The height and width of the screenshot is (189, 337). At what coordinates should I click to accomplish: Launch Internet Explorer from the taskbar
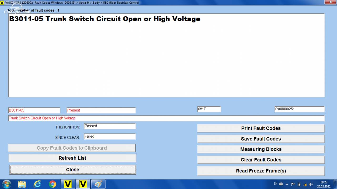37,184
